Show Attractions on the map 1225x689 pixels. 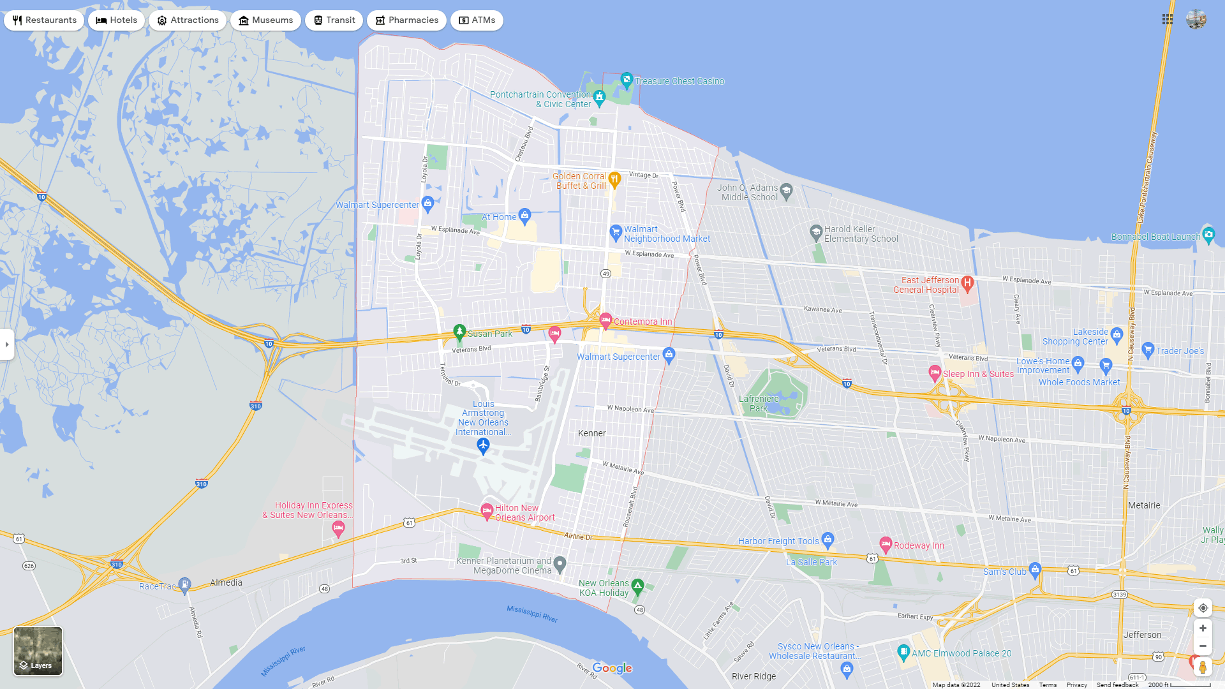(x=188, y=20)
